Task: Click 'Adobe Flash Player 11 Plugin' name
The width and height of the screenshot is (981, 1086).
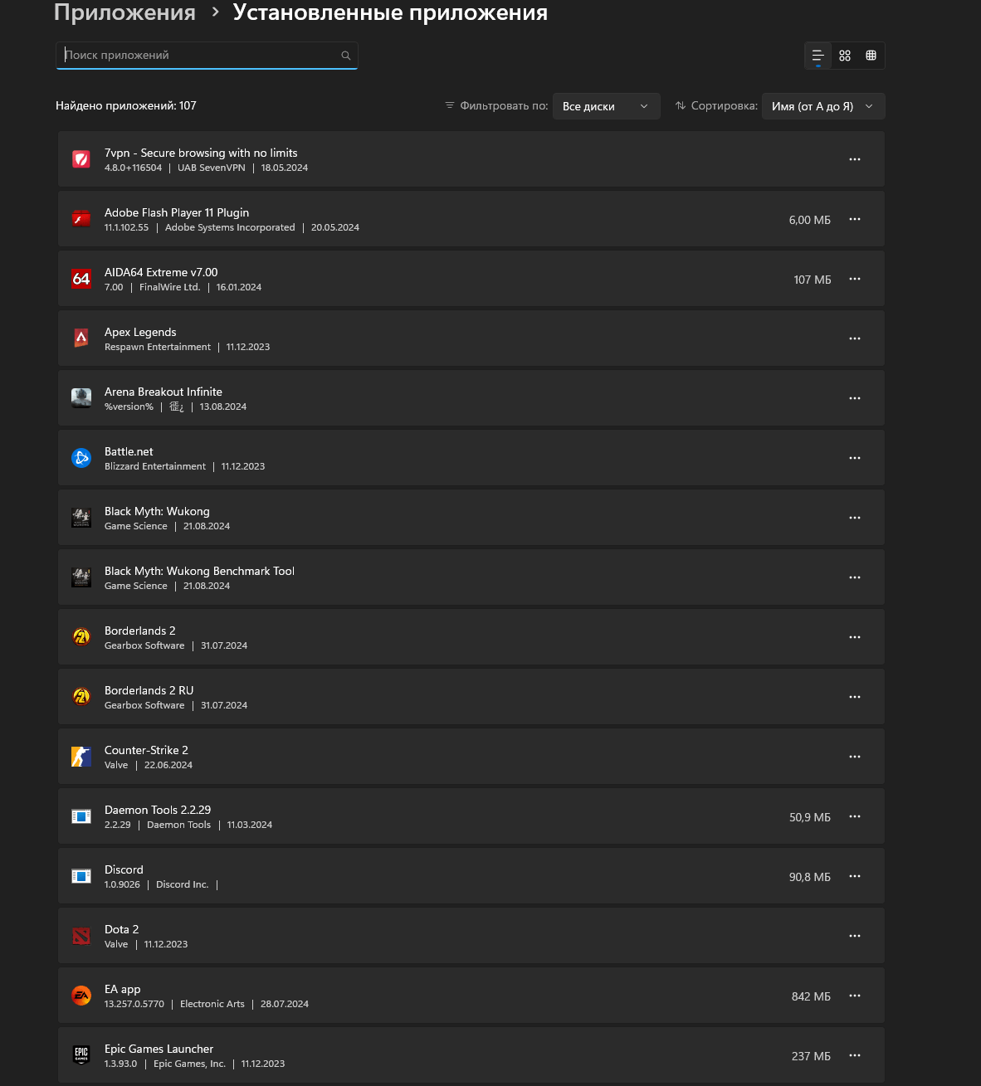Action: [177, 212]
